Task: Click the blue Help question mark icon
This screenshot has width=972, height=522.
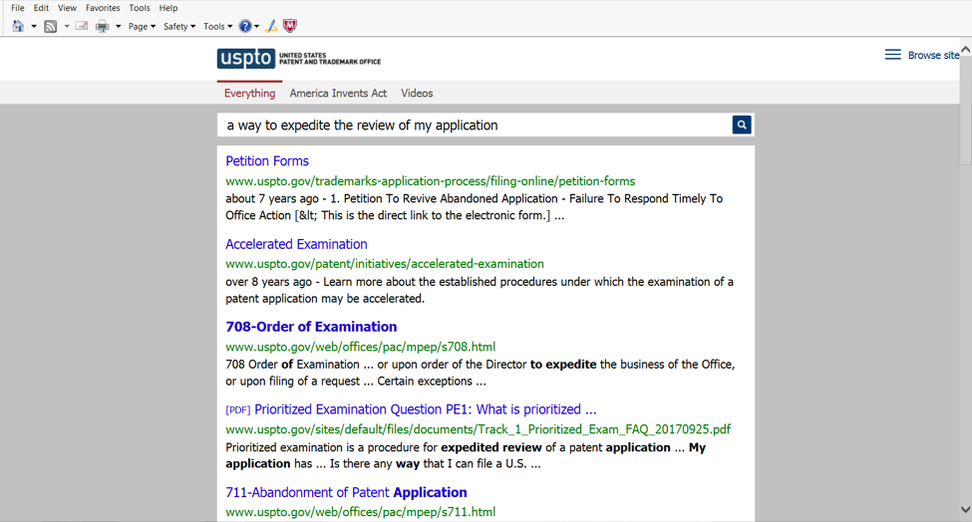Action: point(245,26)
